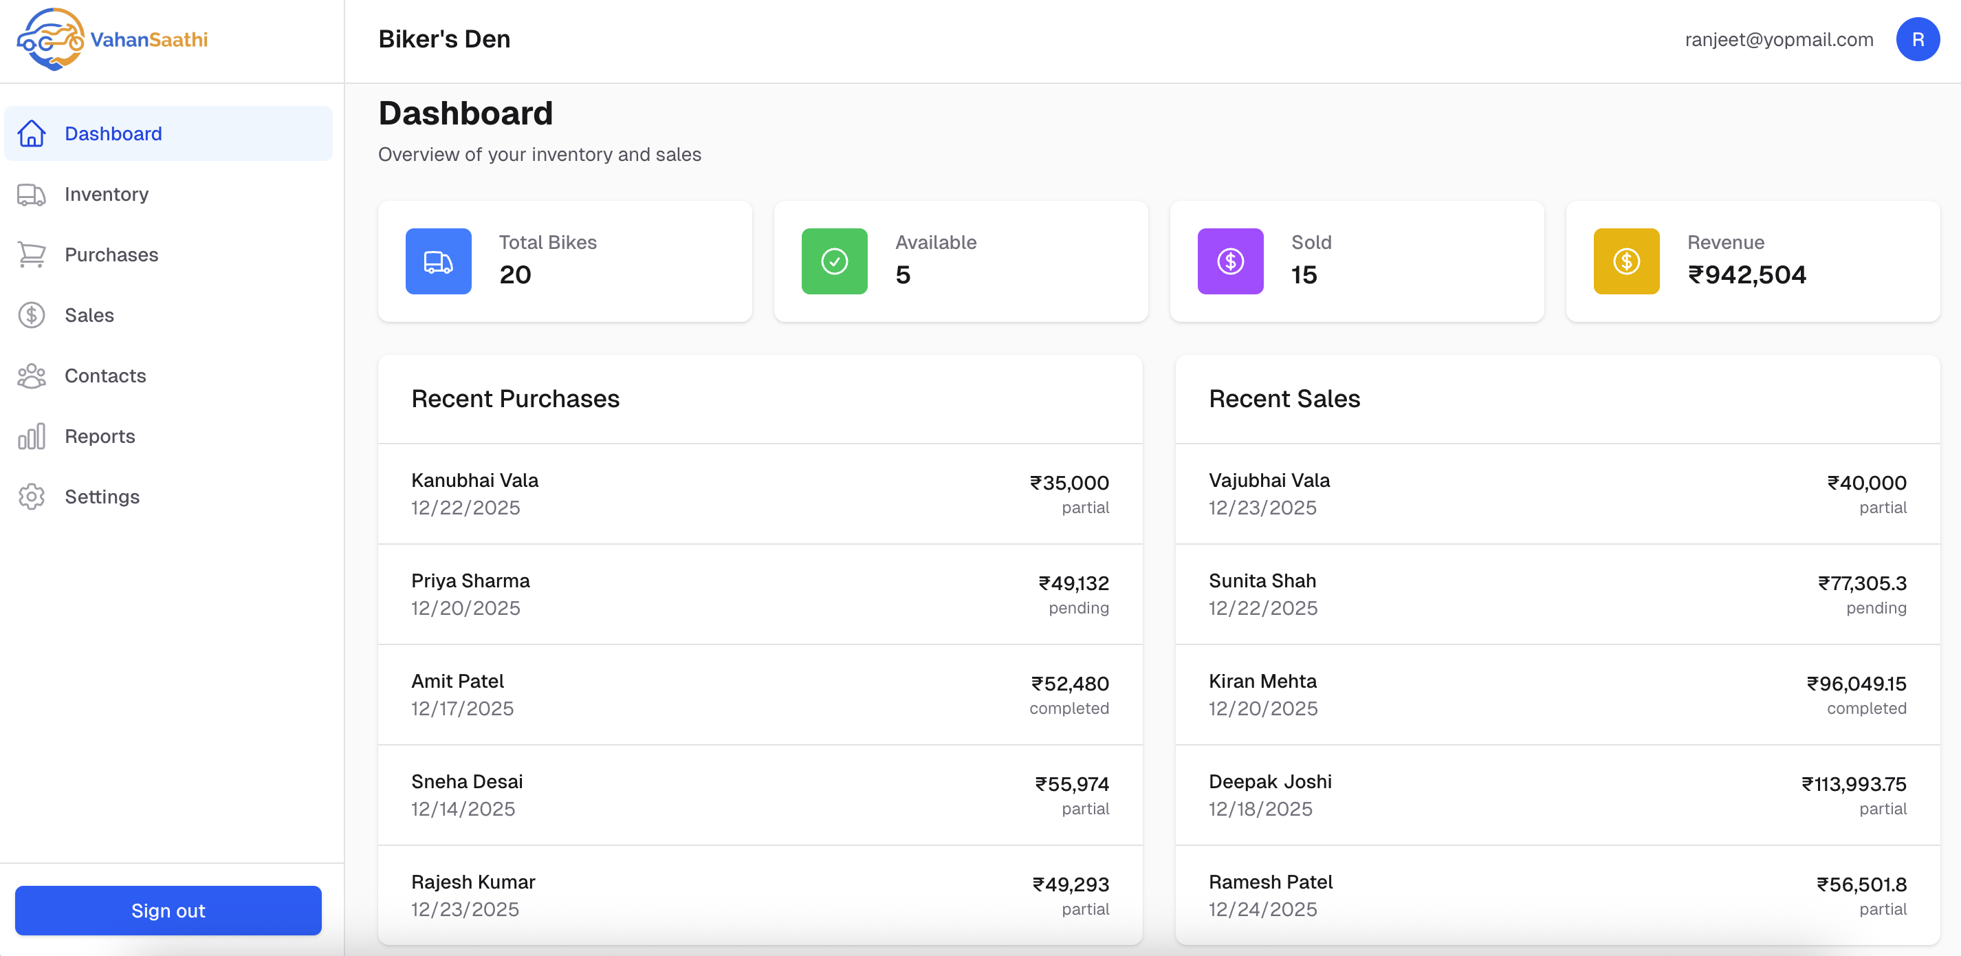Open Kanubhai Vala purchase entry

tap(760, 494)
